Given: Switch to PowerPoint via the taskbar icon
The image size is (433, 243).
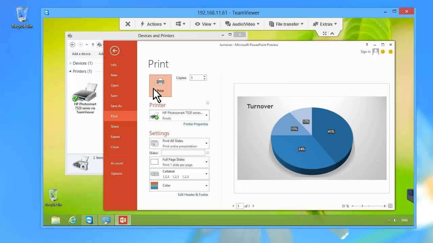Looking at the screenshot, I should 123,220.
